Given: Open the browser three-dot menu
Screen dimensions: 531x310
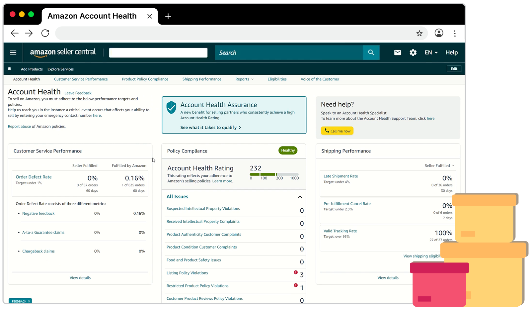Looking at the screenshot, I should tap(455, 33).
